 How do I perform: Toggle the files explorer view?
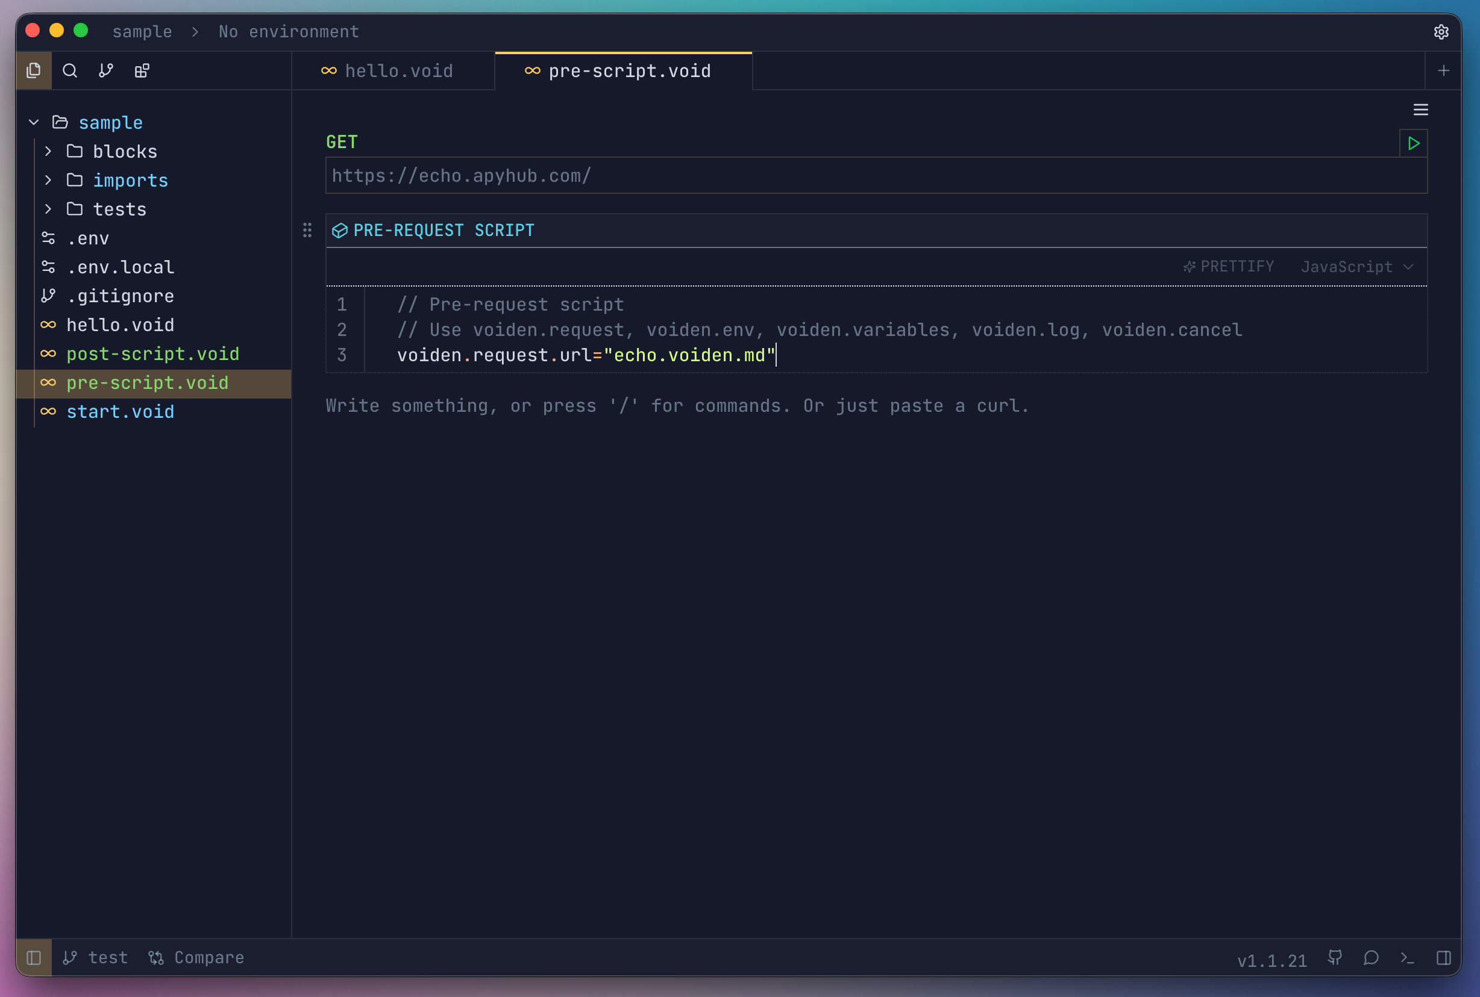(x=34, y=70)
